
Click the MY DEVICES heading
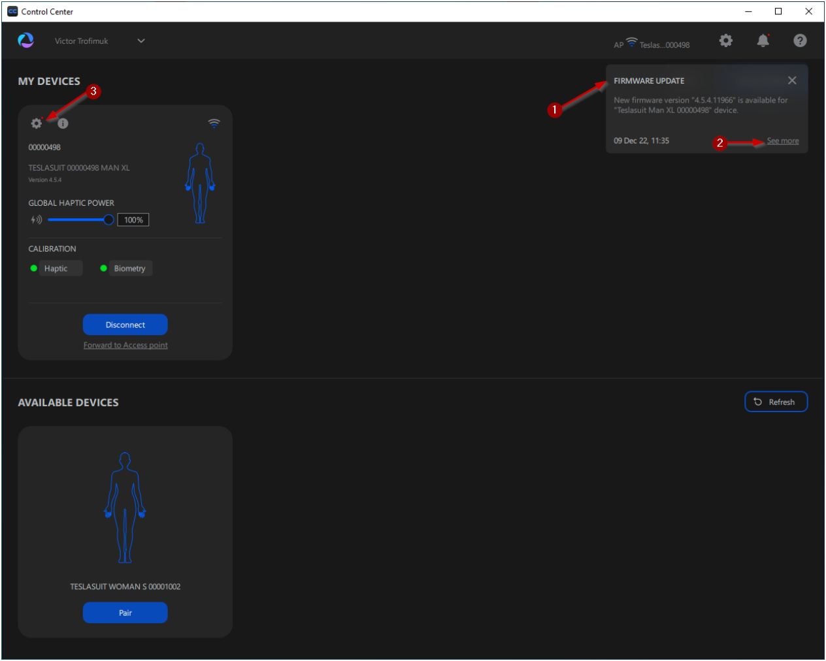tap(49, 81)
